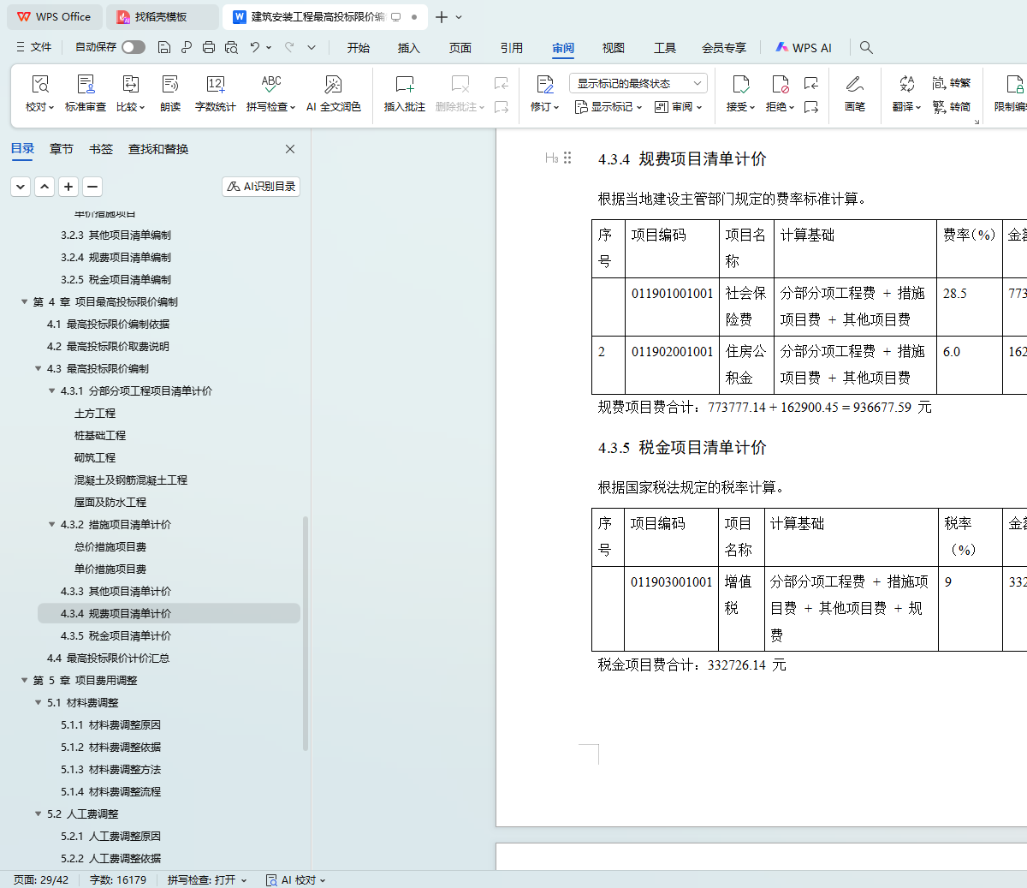This screenshot has height=888, width=1027.
Task: Click the navigation pane vertical scrollbar
Action: point(306,634)
